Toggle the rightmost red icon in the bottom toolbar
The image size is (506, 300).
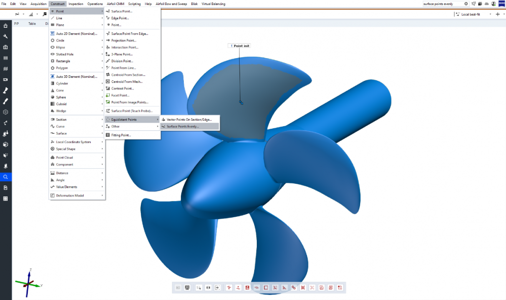340,287
